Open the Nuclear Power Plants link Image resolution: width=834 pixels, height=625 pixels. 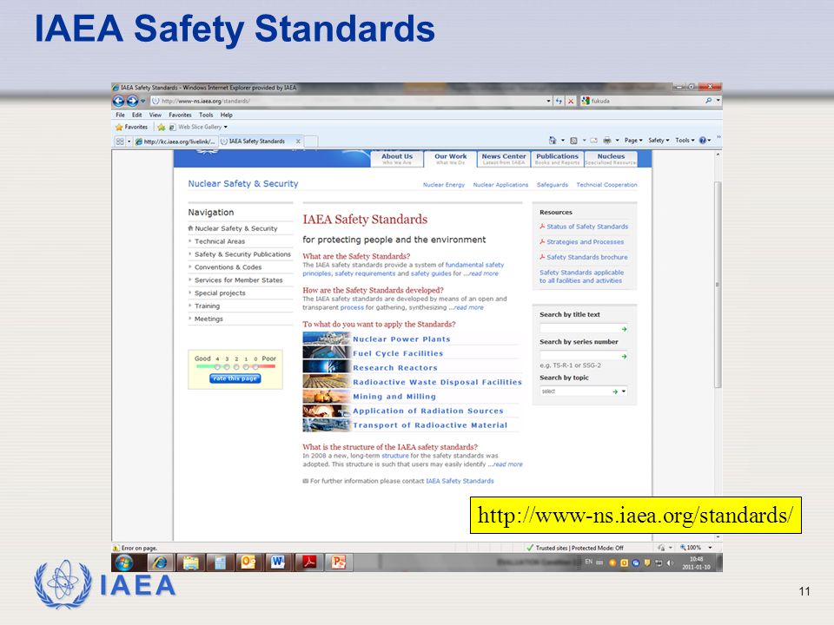[401, 339]
